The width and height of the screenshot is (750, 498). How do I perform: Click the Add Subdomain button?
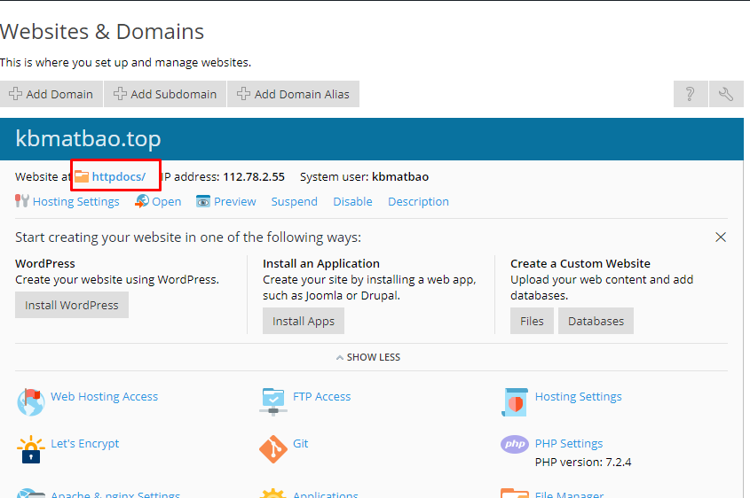coord(165,94)
